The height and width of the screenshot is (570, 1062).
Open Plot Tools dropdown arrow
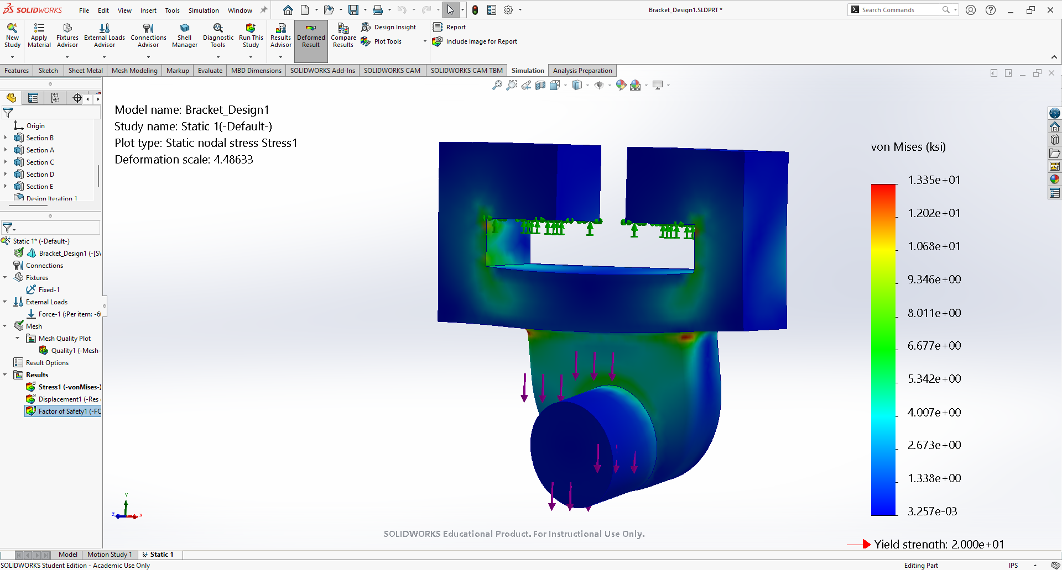click(425, 41)
